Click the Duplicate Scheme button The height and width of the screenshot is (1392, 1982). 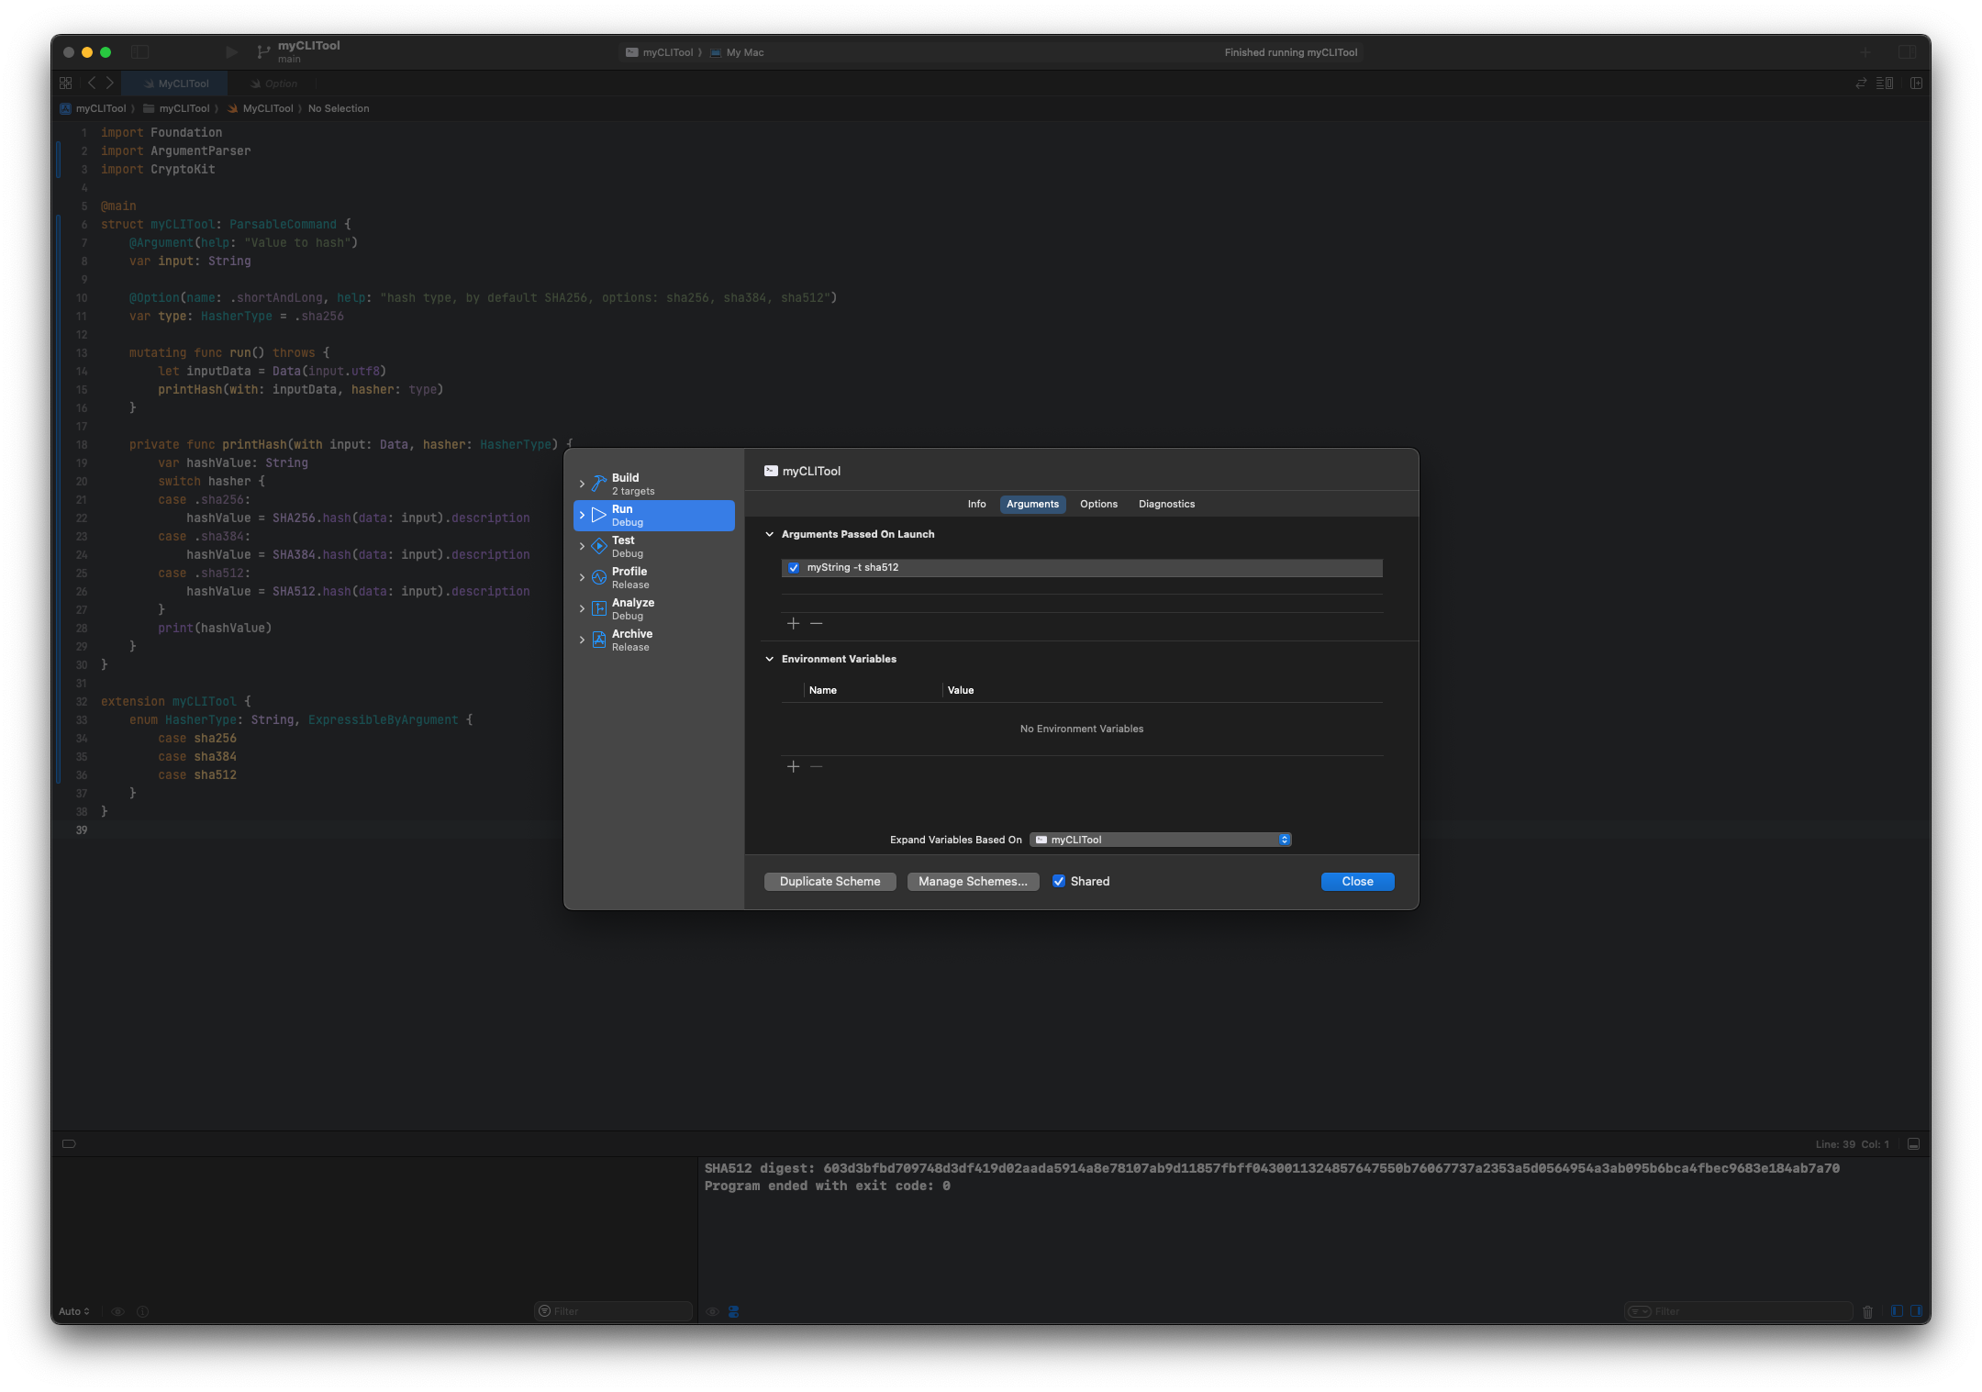830,881
